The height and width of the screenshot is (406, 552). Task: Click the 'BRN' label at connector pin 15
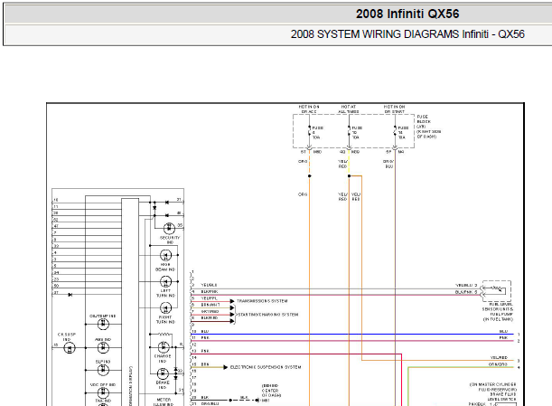205,364
